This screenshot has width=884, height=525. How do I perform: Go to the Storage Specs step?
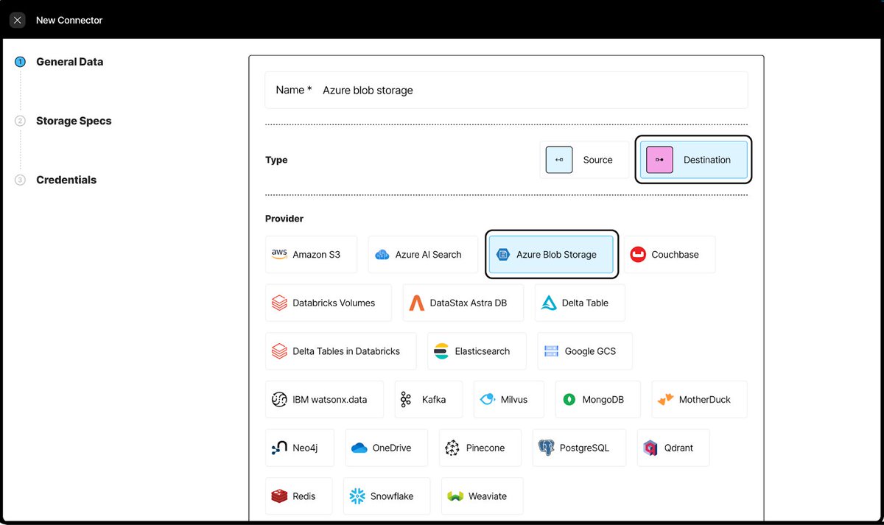tap(74, 121)
